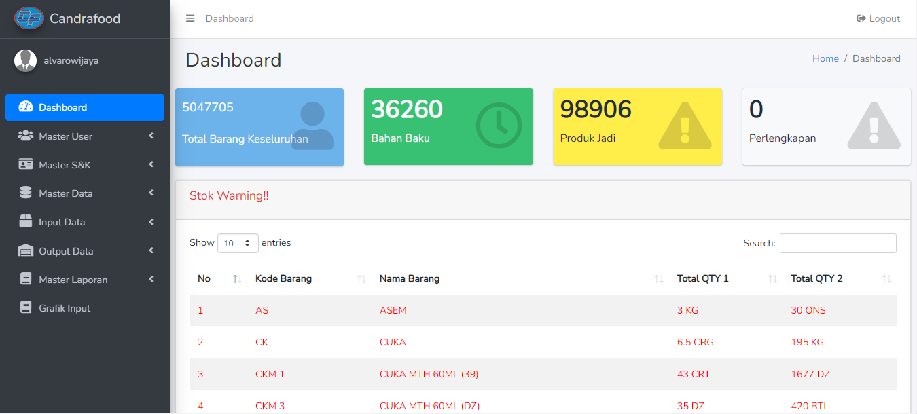This screenshot has height=414, width=917.
Task: Click the warning icon on Produk Jadi card
Action: 685,126
